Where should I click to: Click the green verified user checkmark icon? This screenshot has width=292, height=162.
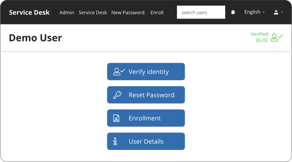tap(277, 37)
